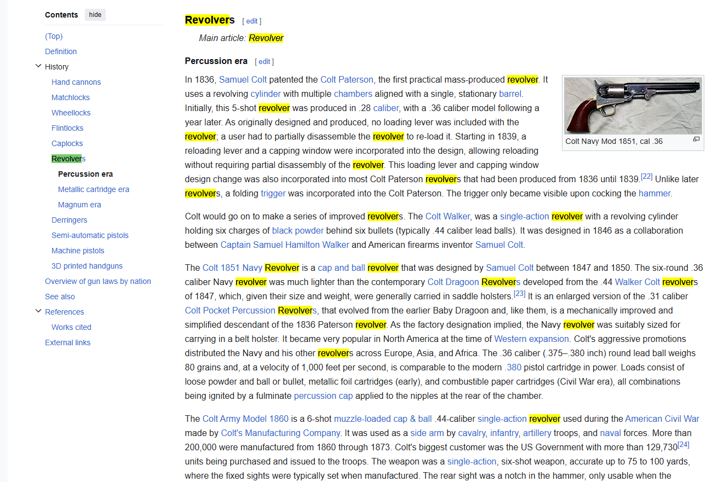Select the "Colt Navy Mod 1851, cal .36" caption text
Screen dimensions: 718x482
pyautogui.click(x=614, y=141)
